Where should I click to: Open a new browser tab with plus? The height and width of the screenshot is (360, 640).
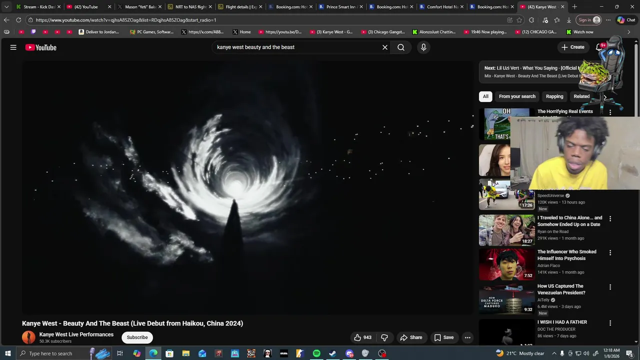(x=574, y=7)
